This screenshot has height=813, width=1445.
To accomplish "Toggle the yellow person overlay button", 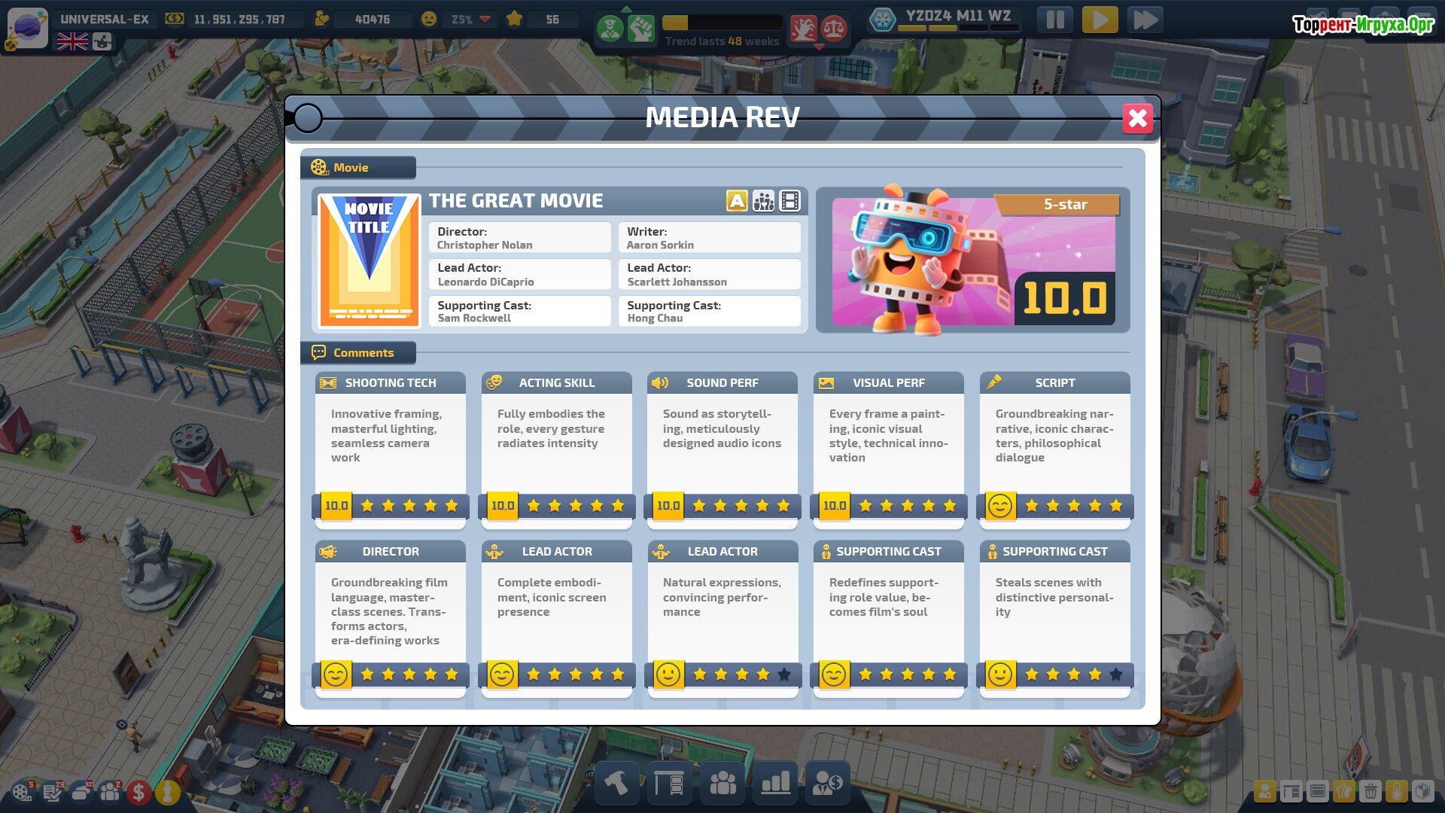I will 1264,791.
